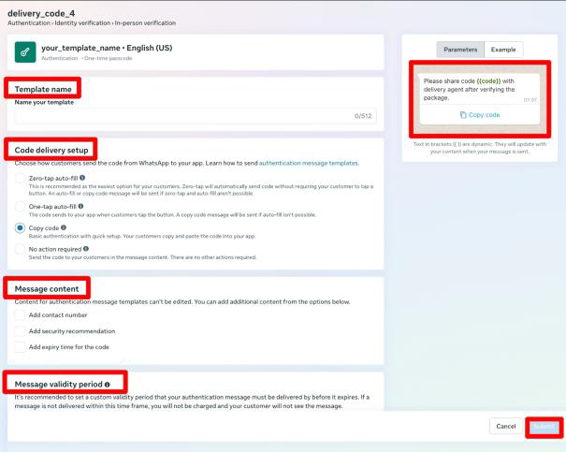Viewport: 566px width, 452px height.
Task: Select One-tap auto-fill radio option
Action: [x=20, y=207]
